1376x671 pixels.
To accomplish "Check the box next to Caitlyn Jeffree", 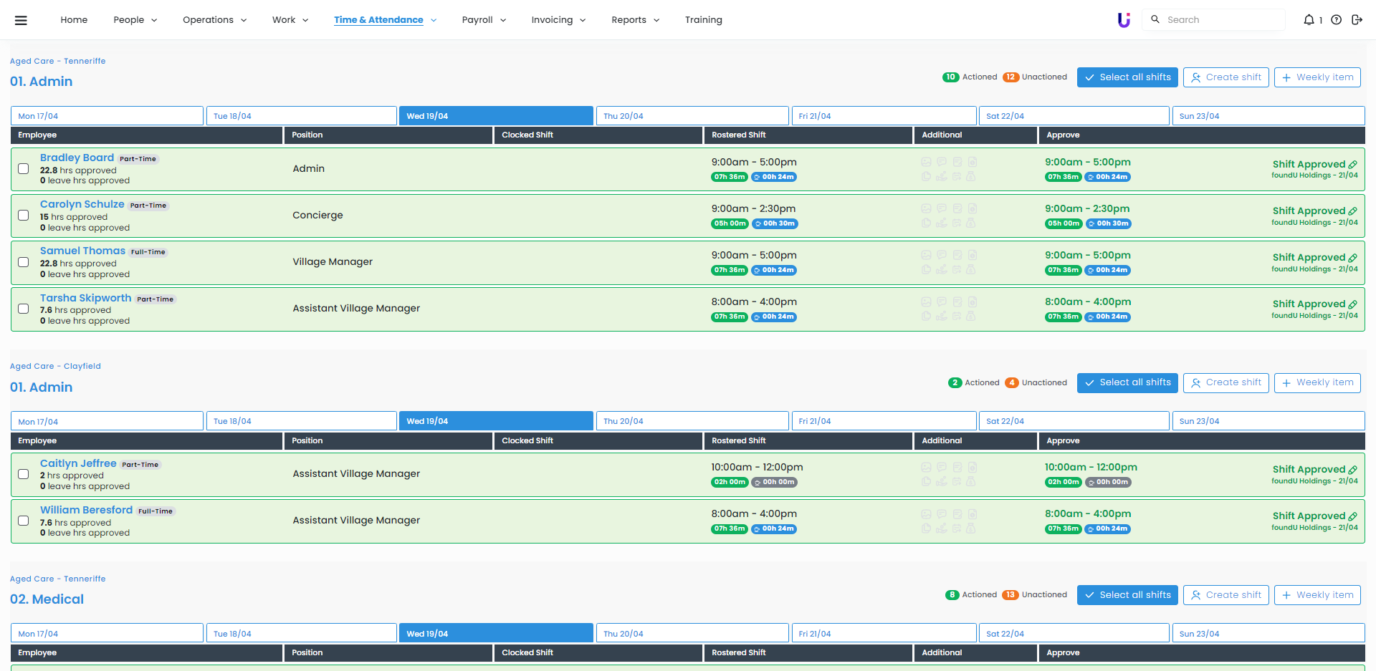I will (x=24, y=474).
